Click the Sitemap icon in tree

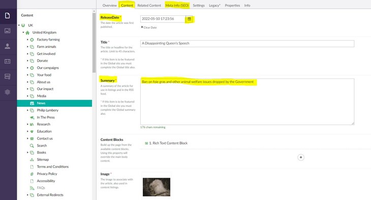pyautogui.click(x=32, y=160)
